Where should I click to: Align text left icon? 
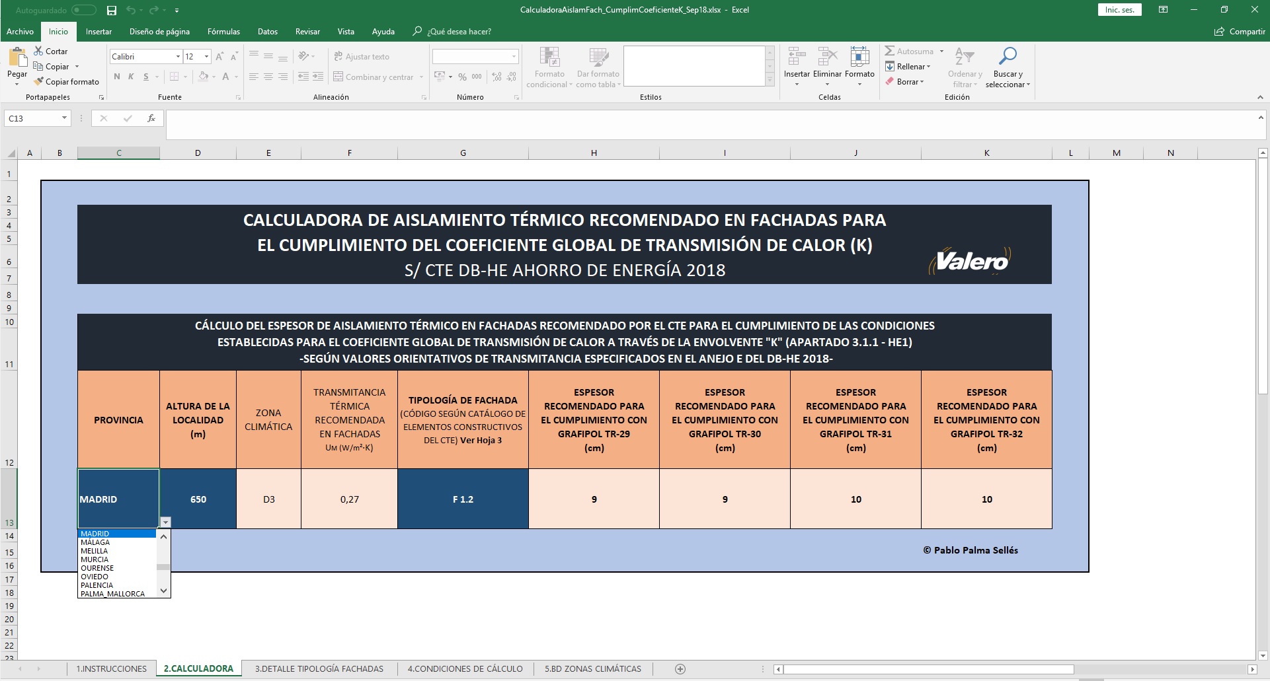pos(253,77)
